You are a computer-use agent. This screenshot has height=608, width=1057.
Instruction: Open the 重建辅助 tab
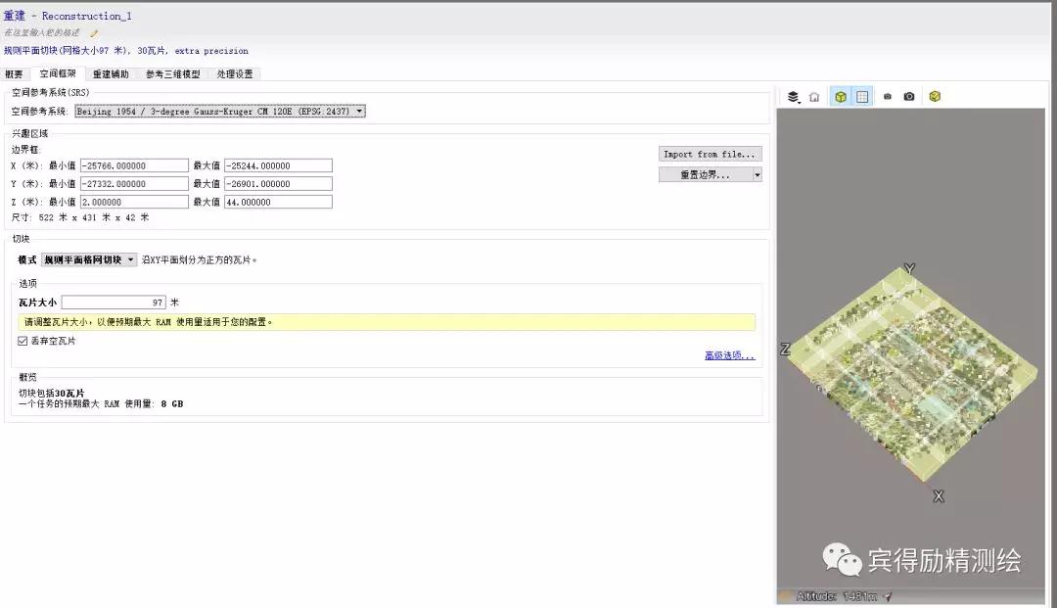coord(111,74)
